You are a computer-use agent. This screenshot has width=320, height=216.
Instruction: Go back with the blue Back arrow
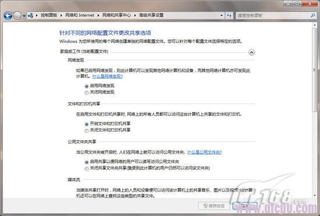pyautogui.click(x=8, y=16)
